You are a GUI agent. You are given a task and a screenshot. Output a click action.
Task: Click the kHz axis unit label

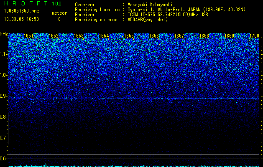(x=4, y=34)
